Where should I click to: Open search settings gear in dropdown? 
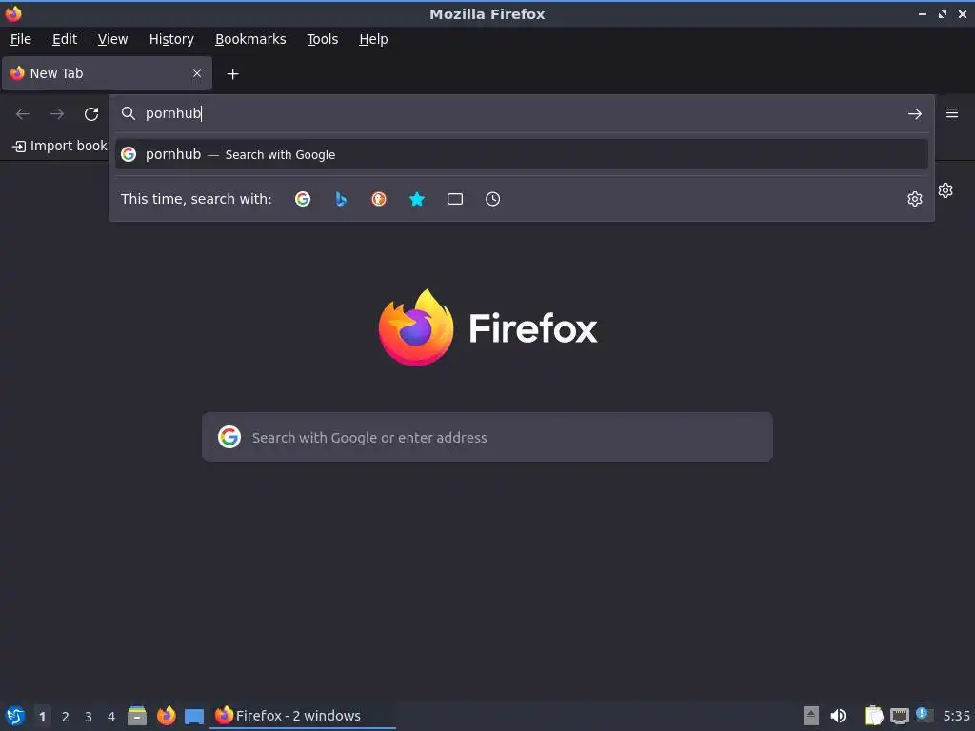point(914,199)
